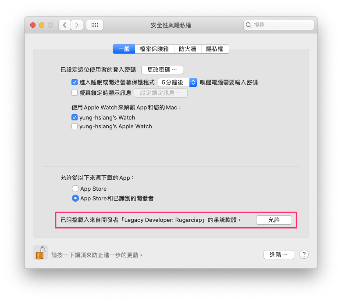Switch to the 防火牆 tab
Viewport: 342px width, 301px height.
point(188,49)
